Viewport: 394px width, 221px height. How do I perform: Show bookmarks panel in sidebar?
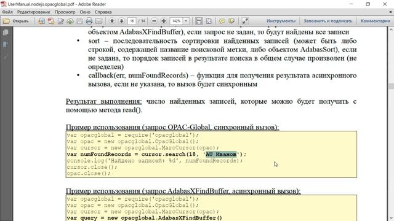[6, 45]
